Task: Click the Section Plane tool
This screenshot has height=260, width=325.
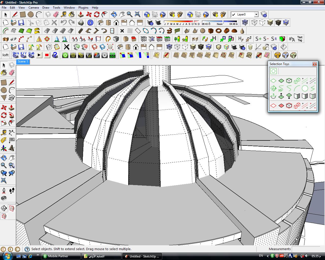Action: pos(4,208)
